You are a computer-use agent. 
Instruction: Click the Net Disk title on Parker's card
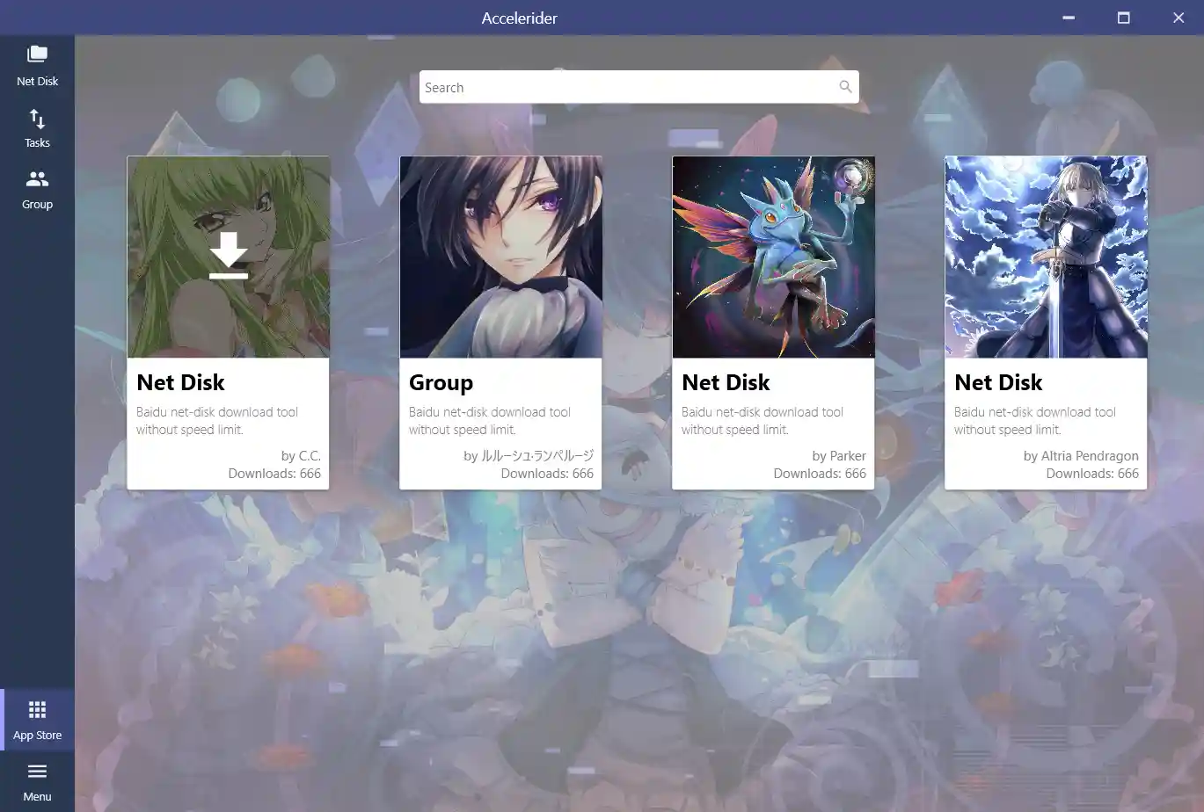(726, 382)
